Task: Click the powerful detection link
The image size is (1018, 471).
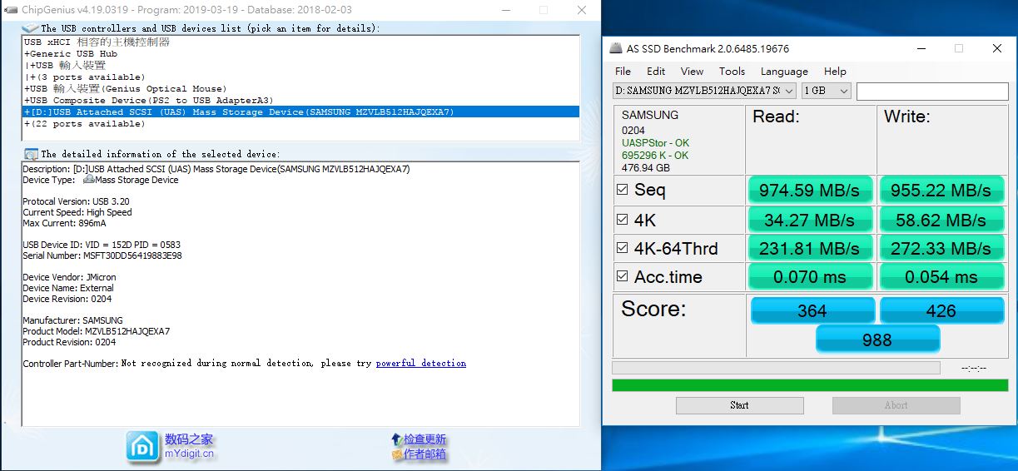Action: (x=420, y=363)
